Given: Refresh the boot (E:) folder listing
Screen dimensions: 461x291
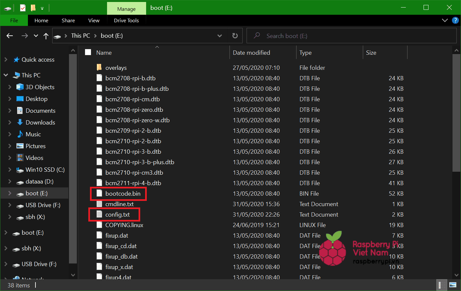Looking at the screenshot, I should coord(235,36).
